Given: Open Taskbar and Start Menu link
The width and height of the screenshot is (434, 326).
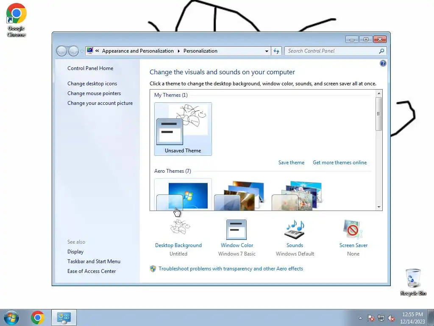Looking at the screenshot, I should pyautogui.click(x=94, y=261).
